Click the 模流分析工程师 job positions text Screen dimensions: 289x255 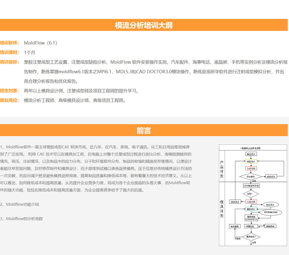tap(75, 100)
